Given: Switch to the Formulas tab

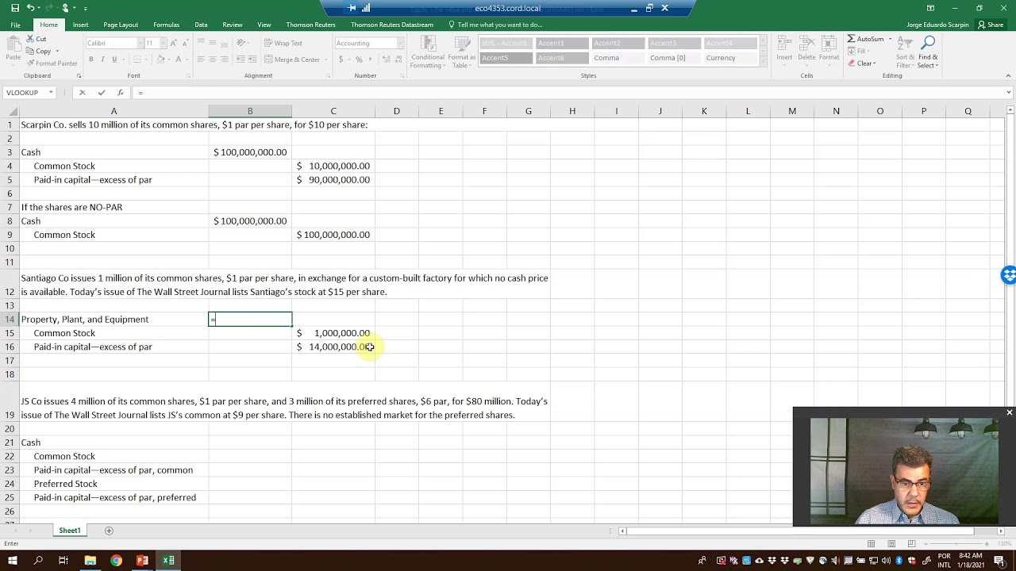Looking at the screenshot, I should (166, 25).
